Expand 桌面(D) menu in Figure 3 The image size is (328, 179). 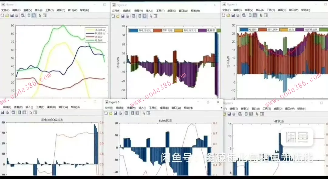click(282, 10)
